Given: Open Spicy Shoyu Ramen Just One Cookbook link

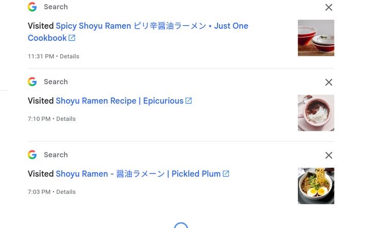Looking at the screenshot, I should click(138, 32).
